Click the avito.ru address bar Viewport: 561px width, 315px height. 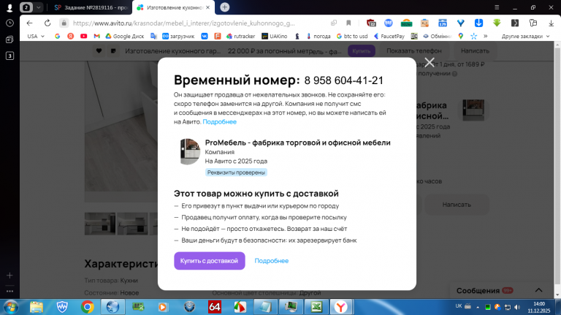[184, 23]
